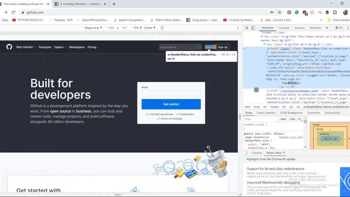Screen dimensions: 350x197
Task: Click the red error count indicator
Action: point(339,28)
